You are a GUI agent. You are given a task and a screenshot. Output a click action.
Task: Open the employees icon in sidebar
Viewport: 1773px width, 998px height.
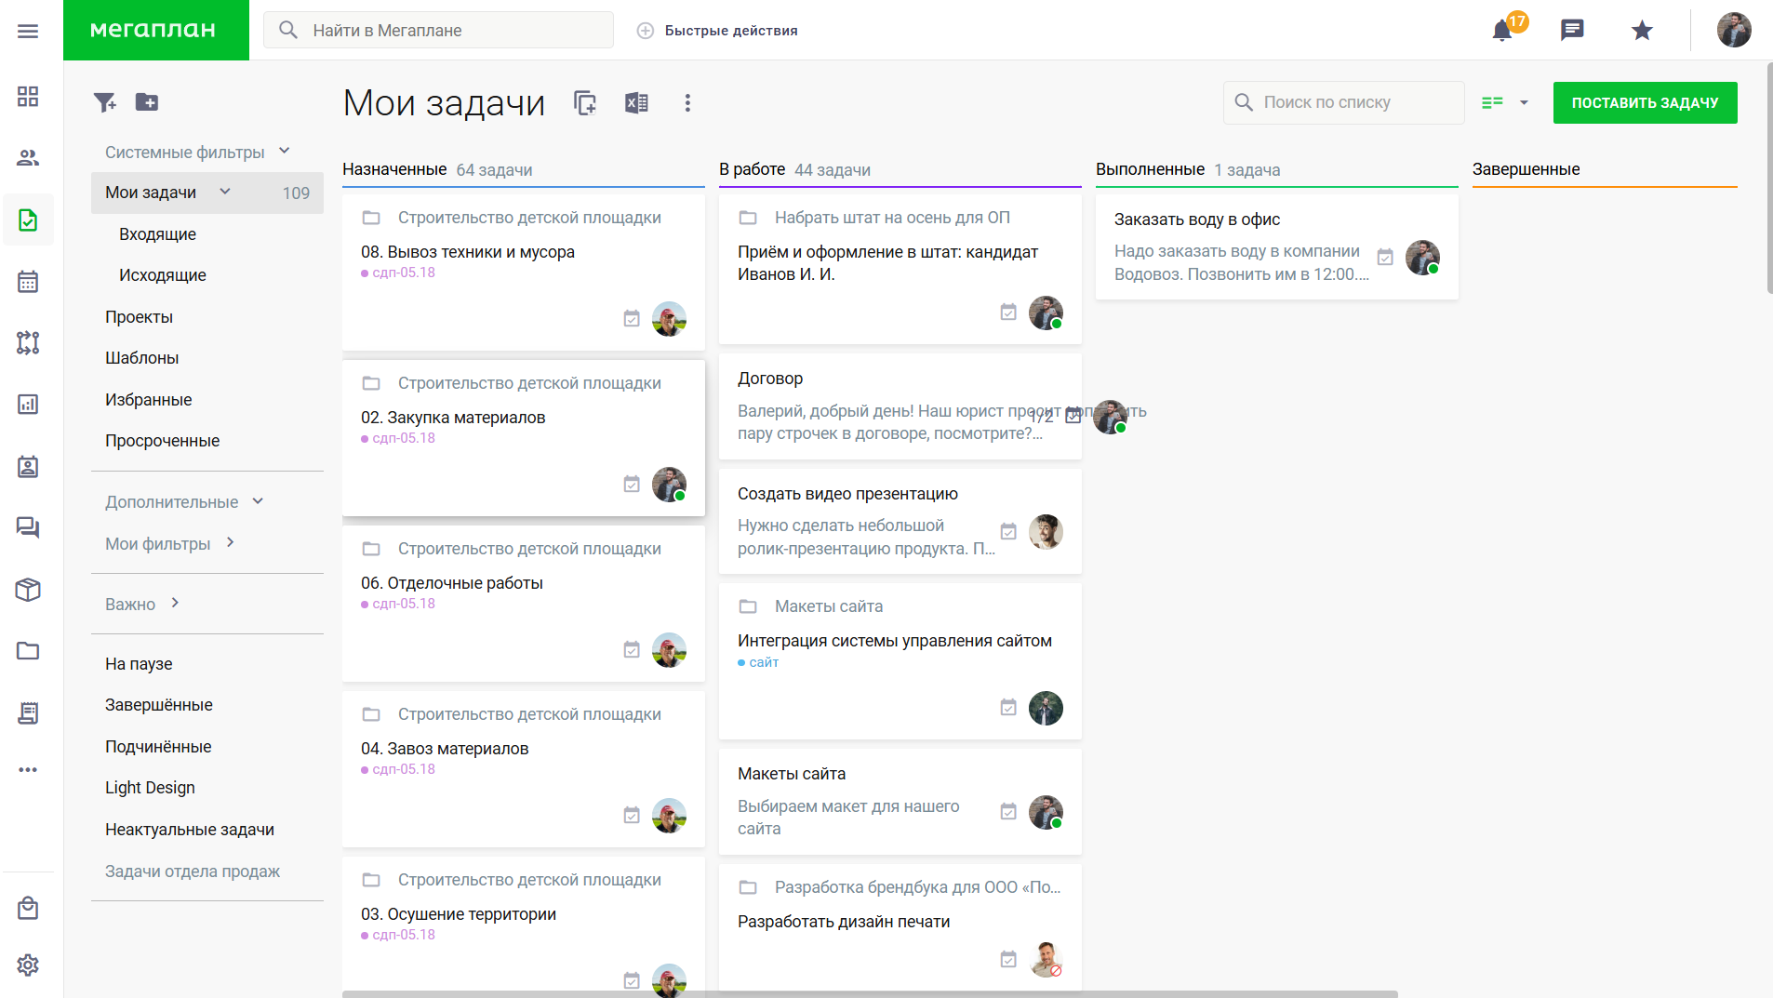click(28, 158)
